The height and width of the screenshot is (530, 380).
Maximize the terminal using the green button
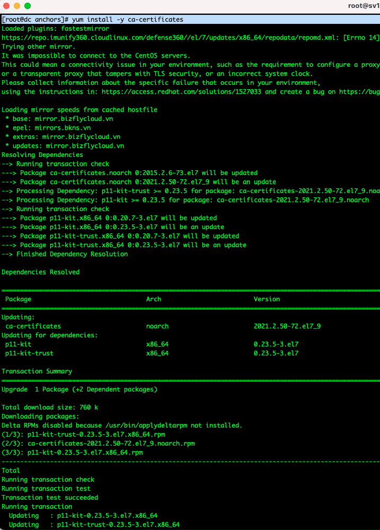(x=28, y=6)
